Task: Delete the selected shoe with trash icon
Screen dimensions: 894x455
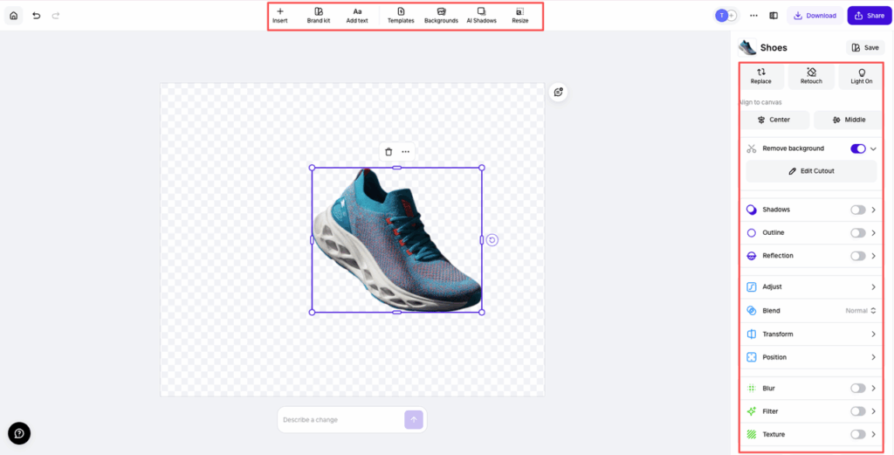Action: pyautogui.click(x=389, y=152)
